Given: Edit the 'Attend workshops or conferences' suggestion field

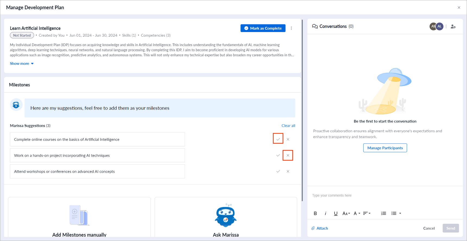Looking at the screenshot, I should (x=97, y=171).
